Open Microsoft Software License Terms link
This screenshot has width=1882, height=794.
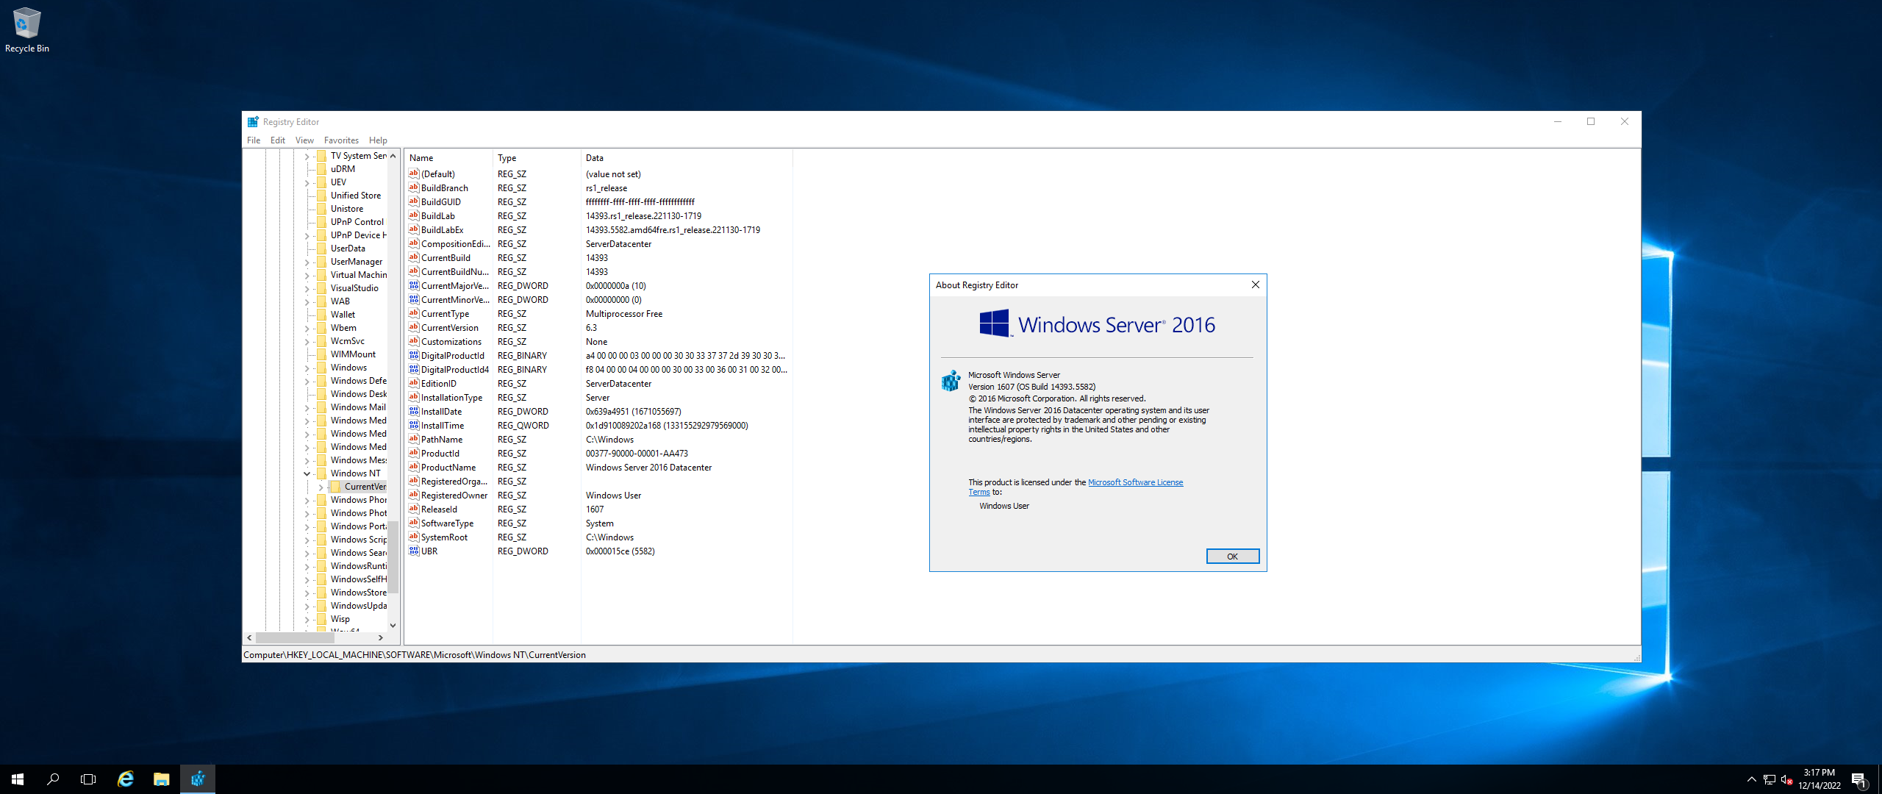tap(1135, 483)
